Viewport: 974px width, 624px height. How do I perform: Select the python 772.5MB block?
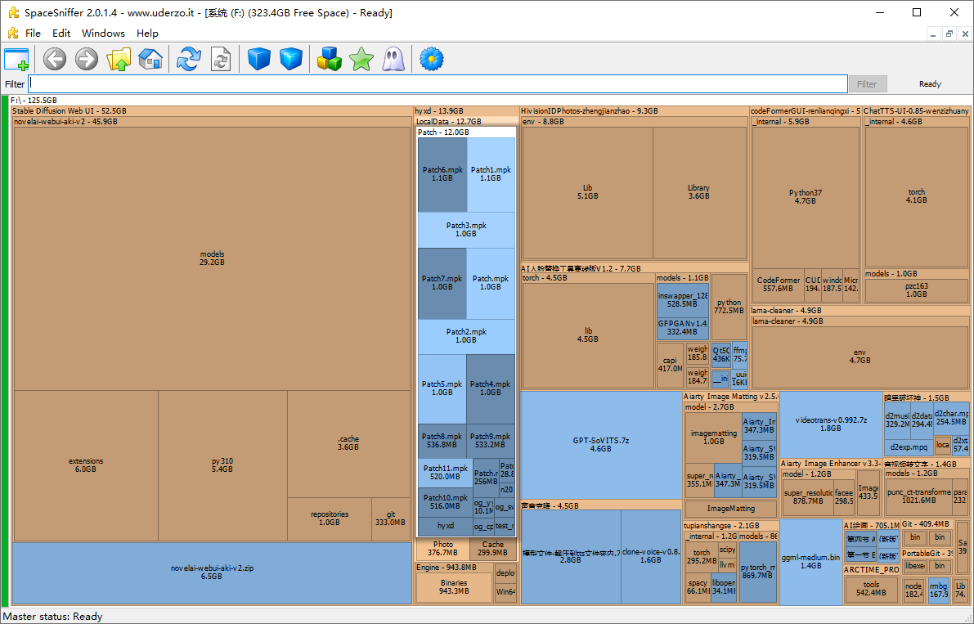[729, 307]
